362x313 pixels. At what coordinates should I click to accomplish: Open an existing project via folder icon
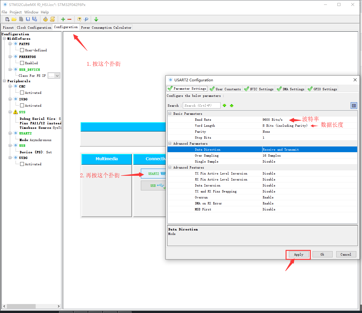pos(14,19)
